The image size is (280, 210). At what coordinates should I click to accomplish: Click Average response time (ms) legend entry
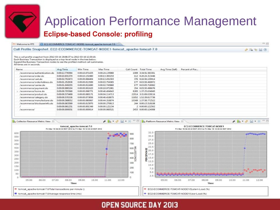click(x=48, y=194)
